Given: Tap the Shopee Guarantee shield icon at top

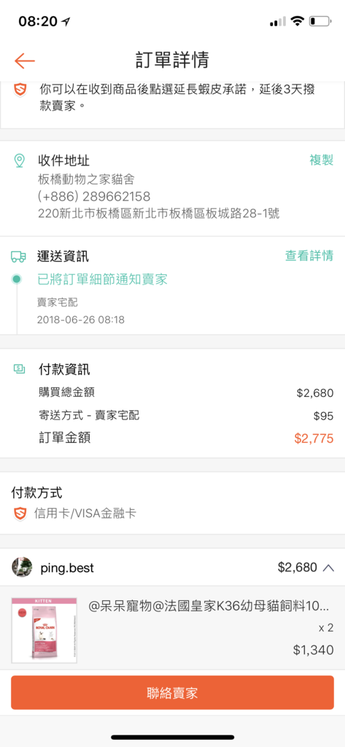Looking at the screenshot, I should tap(20, 89).
